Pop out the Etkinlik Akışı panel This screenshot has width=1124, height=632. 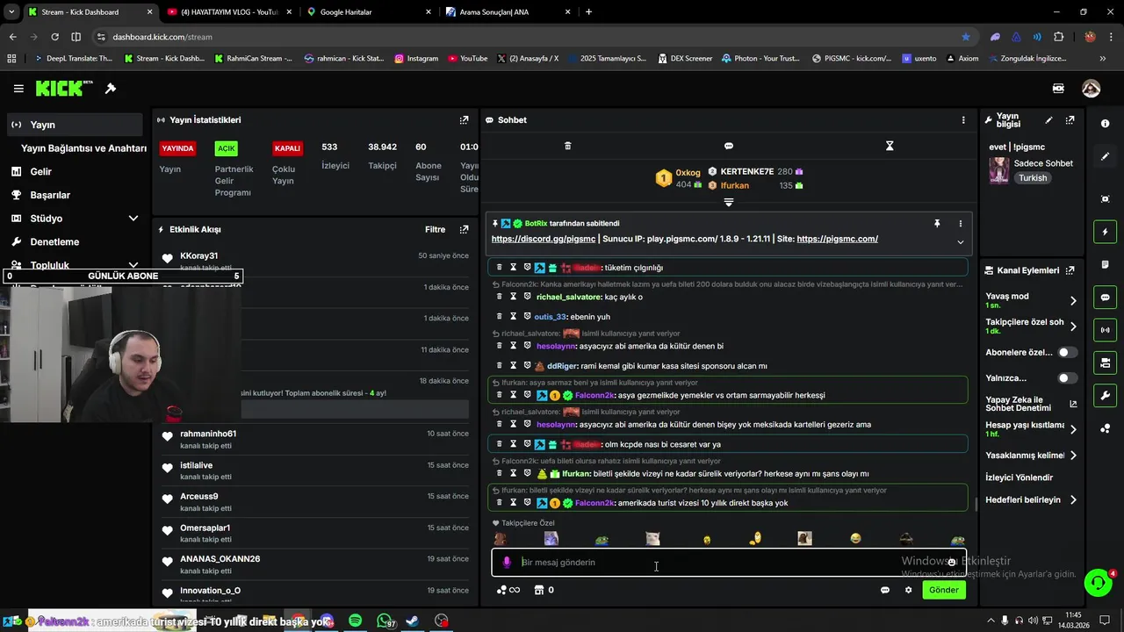coord(465,230)
